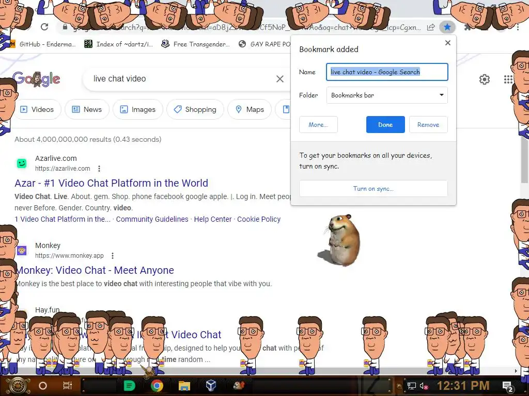
Task: Switch to Chrome on the taskbar
Action: [x=157, y=386]
